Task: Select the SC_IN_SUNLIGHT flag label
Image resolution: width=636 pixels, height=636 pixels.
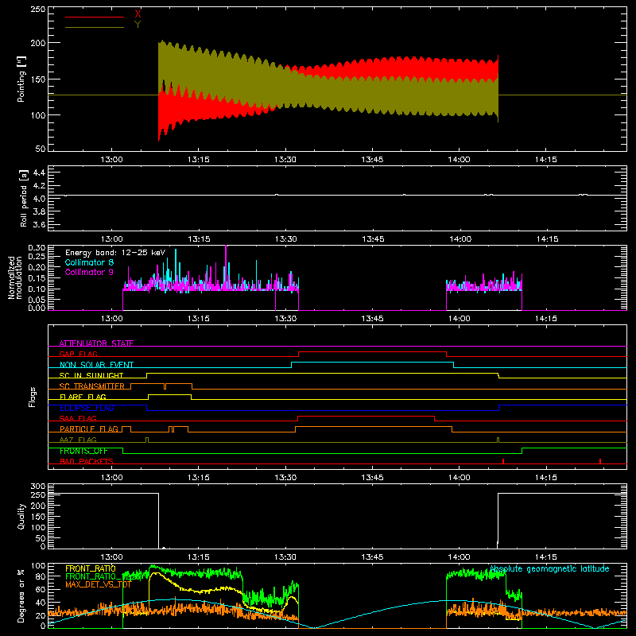Action: [91, 375]
